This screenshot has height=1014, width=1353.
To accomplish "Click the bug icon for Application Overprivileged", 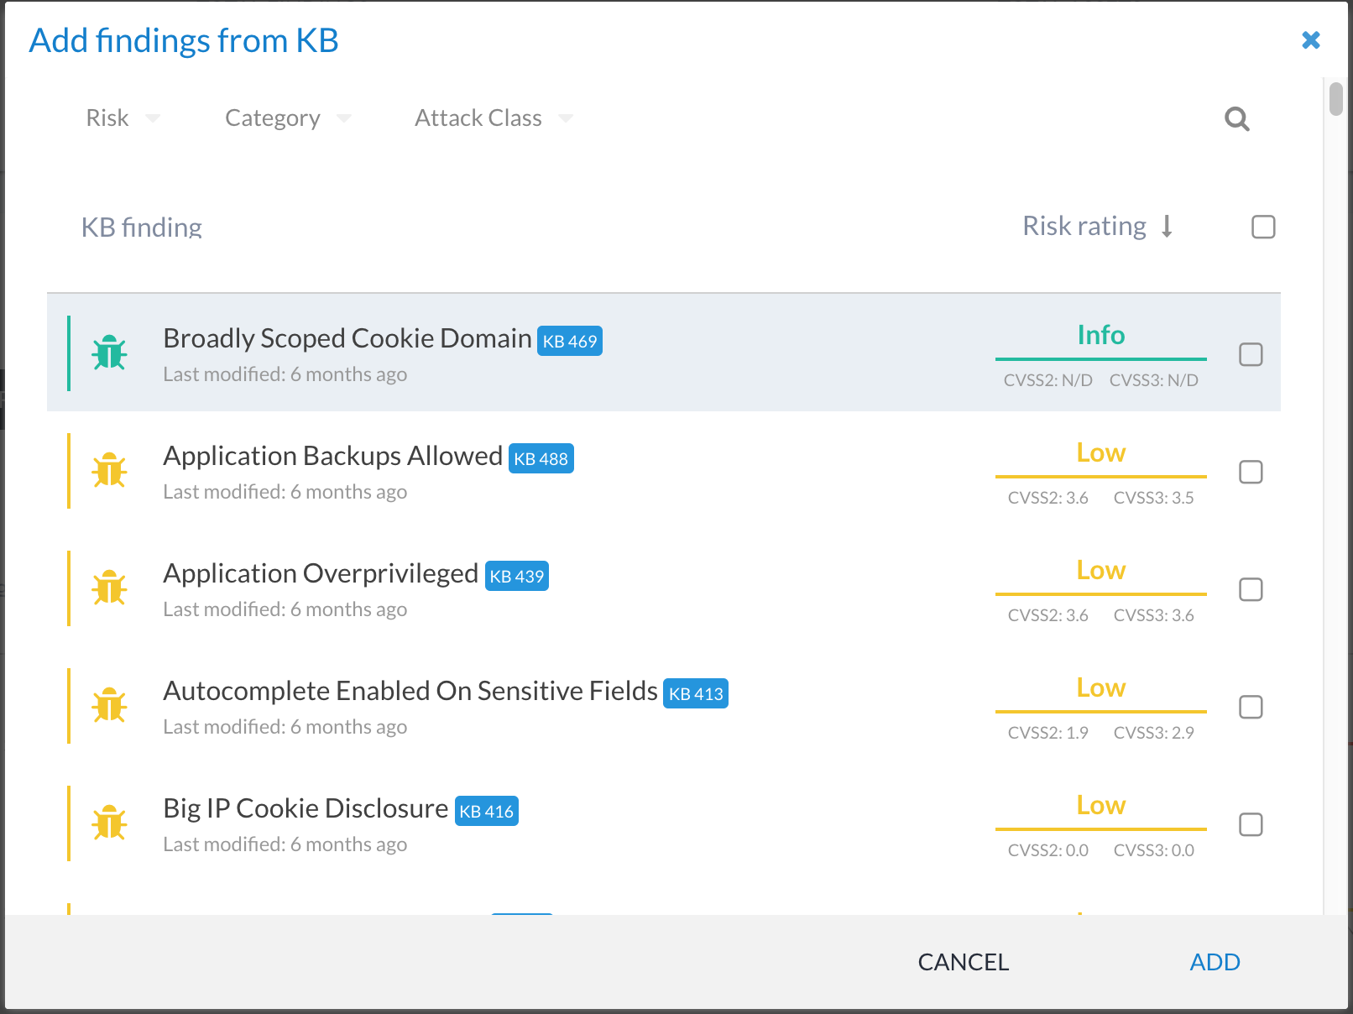I will tap(110, 588).
